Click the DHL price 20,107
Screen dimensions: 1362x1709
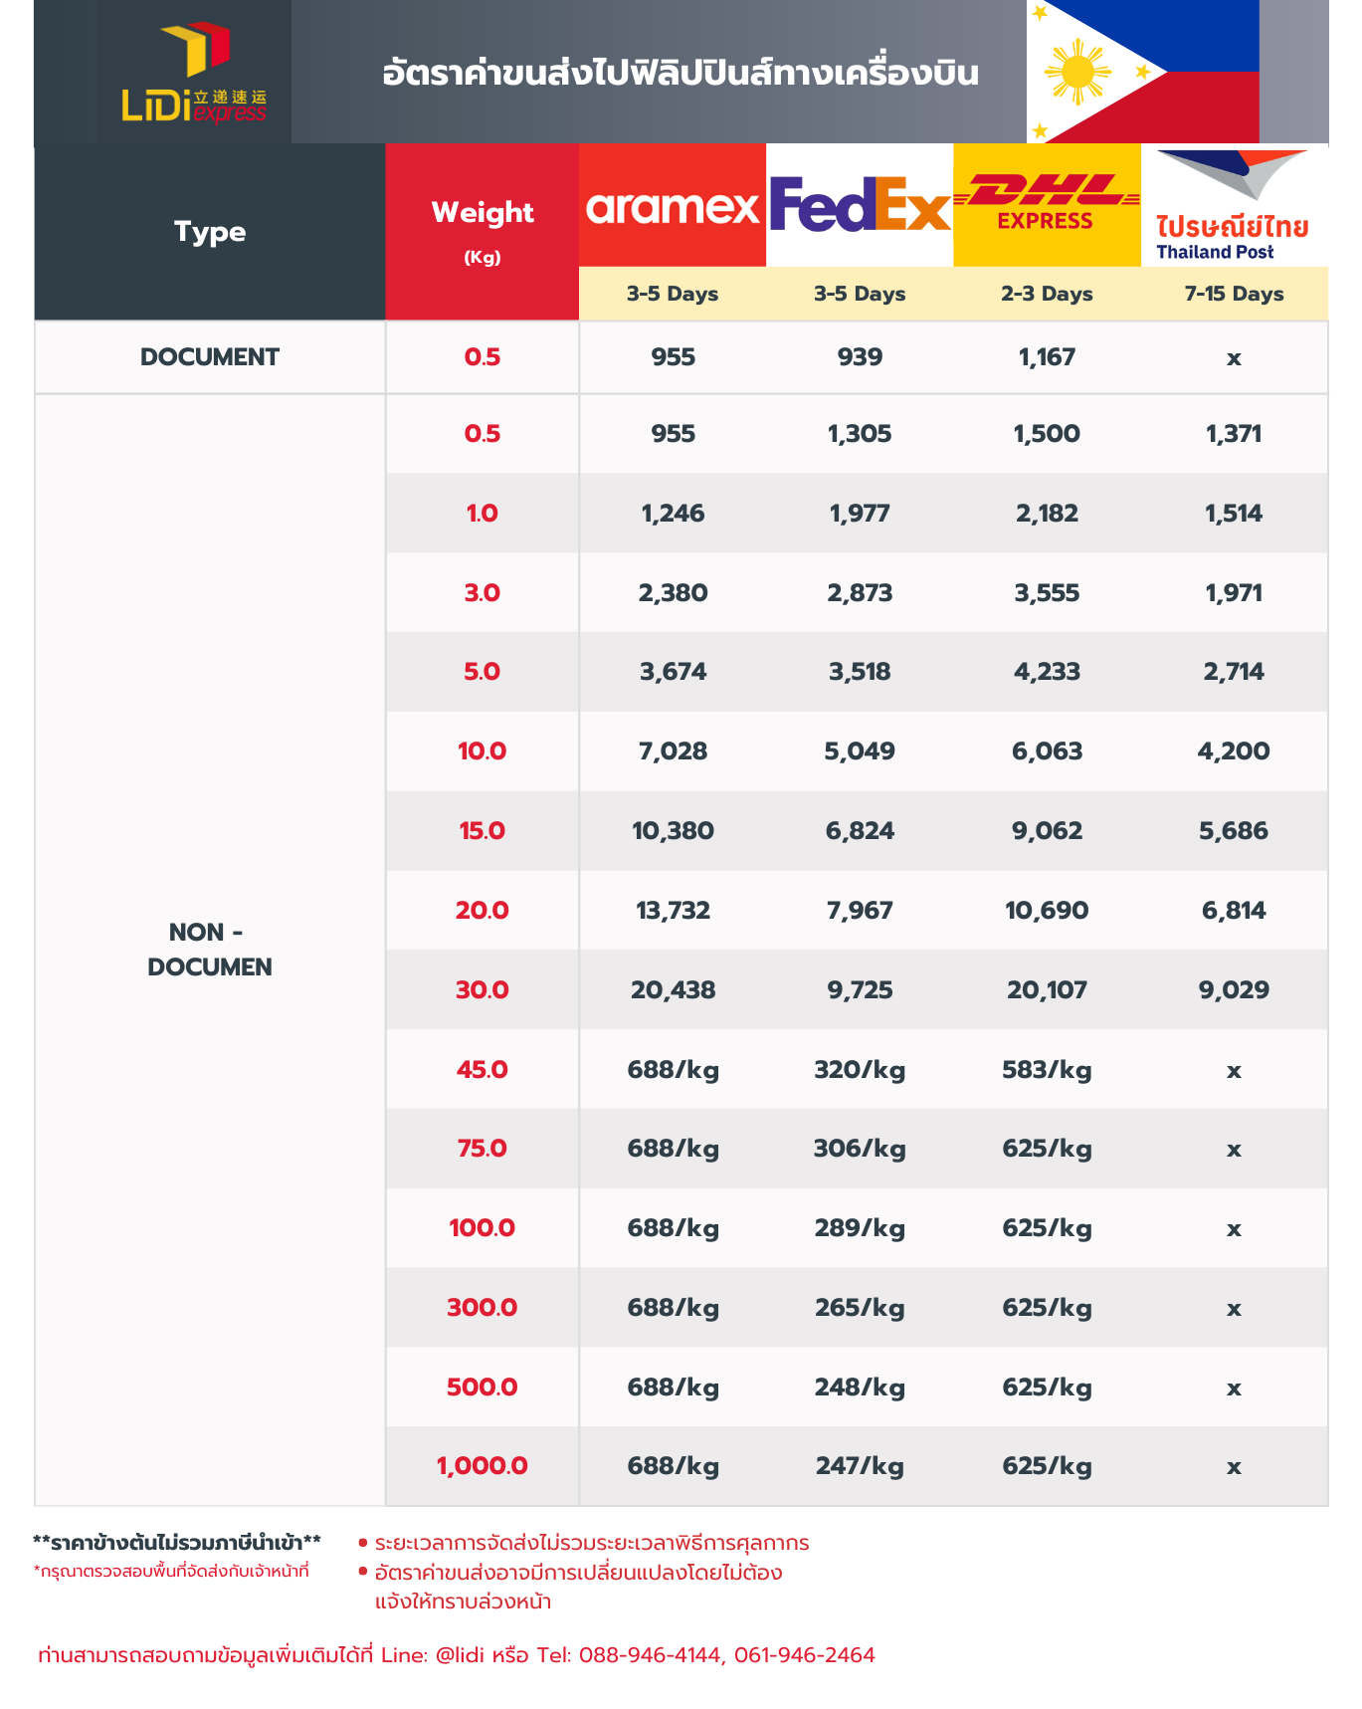click(1047, 990)
